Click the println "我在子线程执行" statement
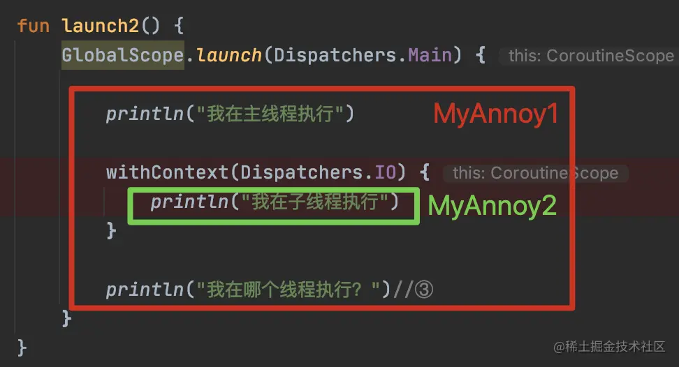679x367 pixels. (x=275, y=202)
